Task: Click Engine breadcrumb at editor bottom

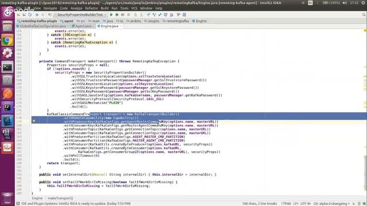Action: point(37,199)
